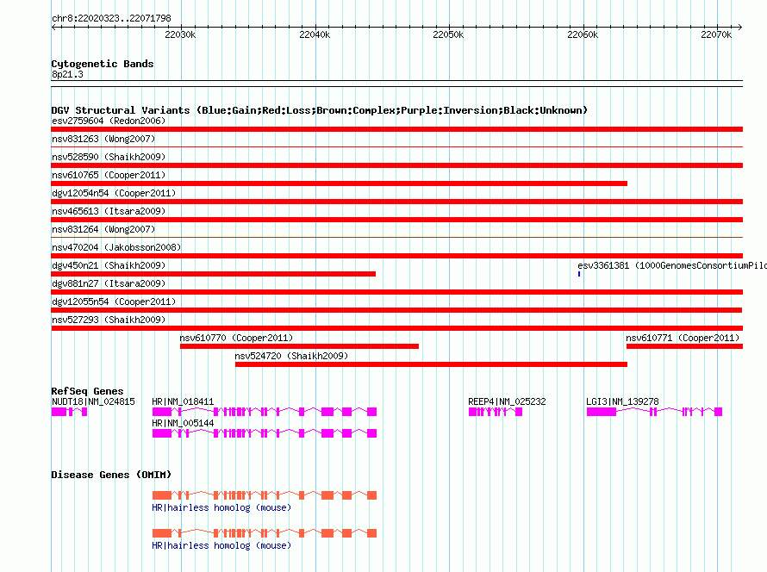Image resolution: width=767 pixels, height=572 pixels.
Task: Select the red loss bar of dgv450n21
Action: coord(213,274)
